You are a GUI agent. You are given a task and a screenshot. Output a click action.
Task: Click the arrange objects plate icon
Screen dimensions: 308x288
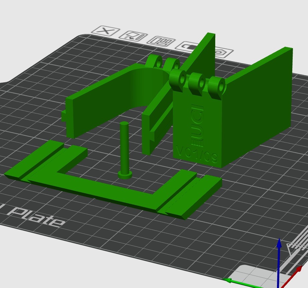coord(161,42)
